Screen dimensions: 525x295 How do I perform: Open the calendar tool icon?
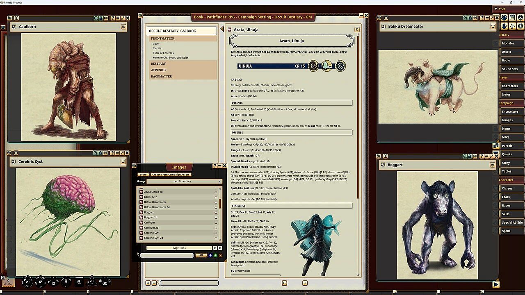click(512, 17)
